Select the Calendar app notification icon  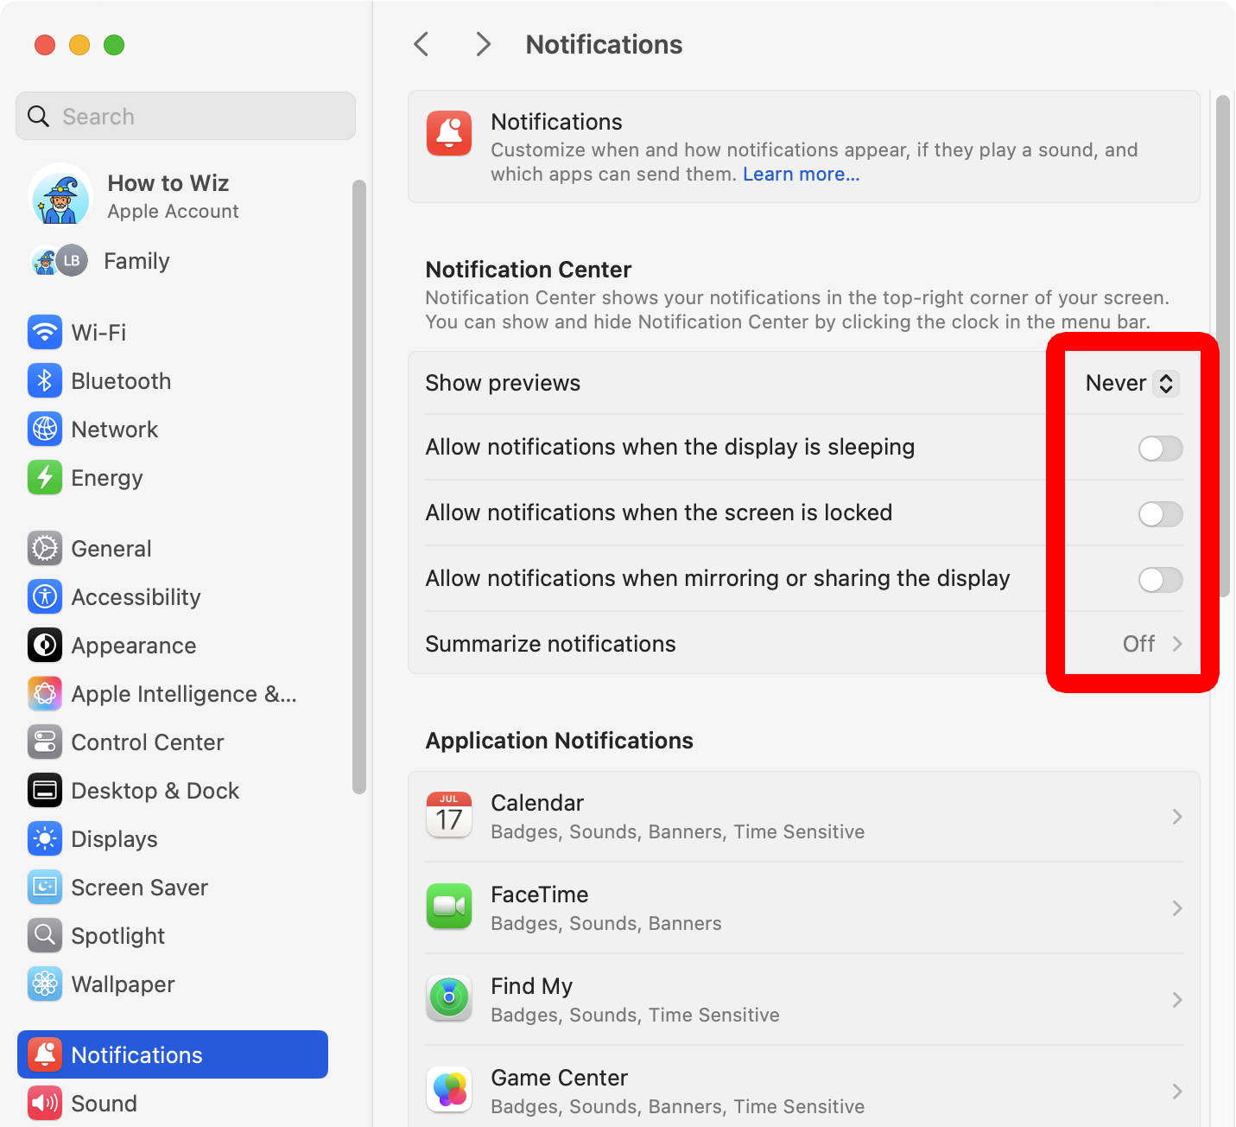pos(449,815)
